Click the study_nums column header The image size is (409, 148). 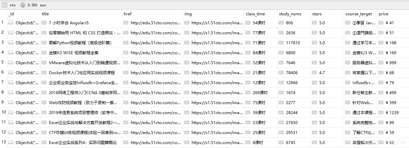(294, 14)
